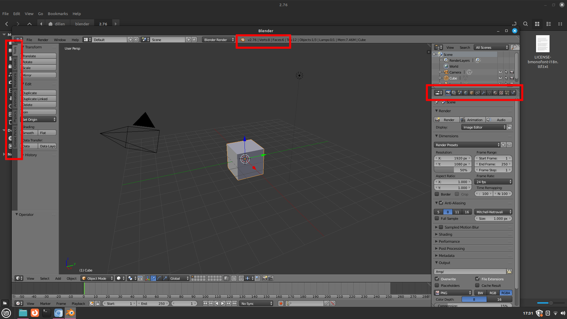Toggle Camera visibility eye in outliner
The height and width of the screenshot is (319, 567).
(500, 72)
